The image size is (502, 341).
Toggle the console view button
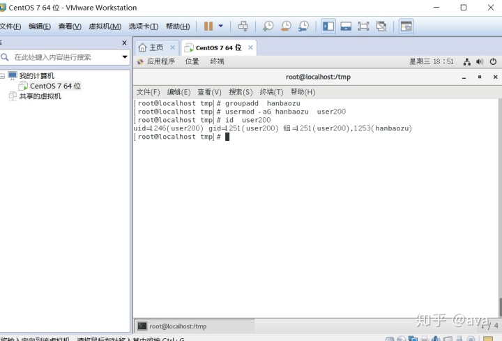click(x=406, y=26)
